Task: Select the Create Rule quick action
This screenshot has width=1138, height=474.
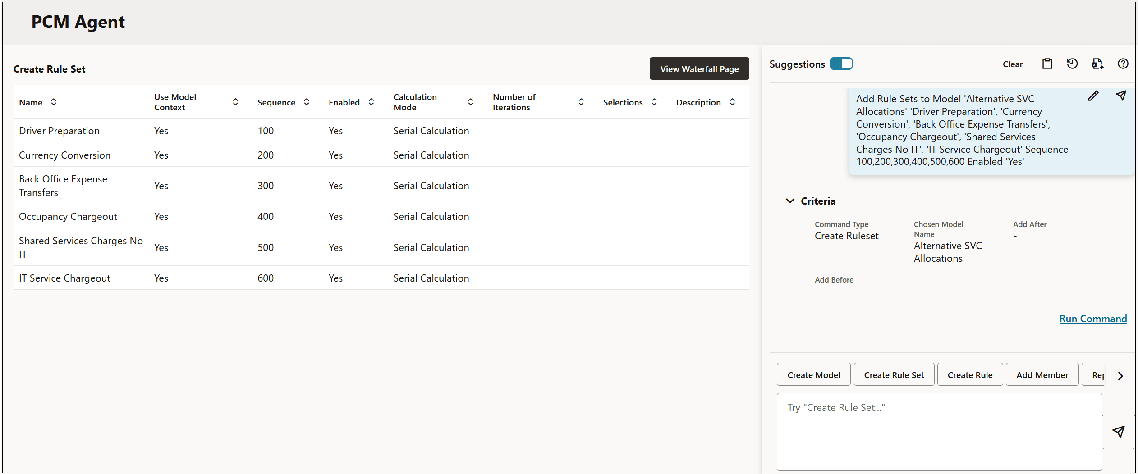Action: click(970, 374)
